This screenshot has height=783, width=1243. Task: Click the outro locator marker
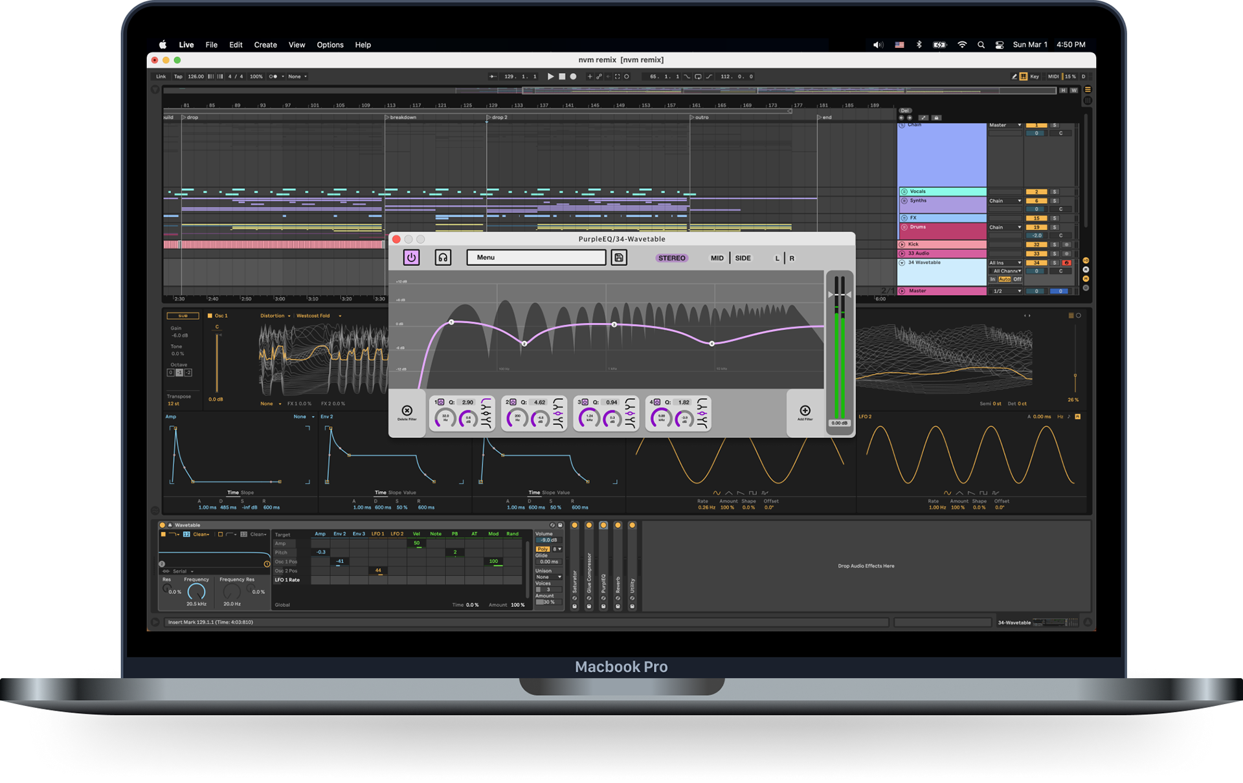(x=692, y=117)
